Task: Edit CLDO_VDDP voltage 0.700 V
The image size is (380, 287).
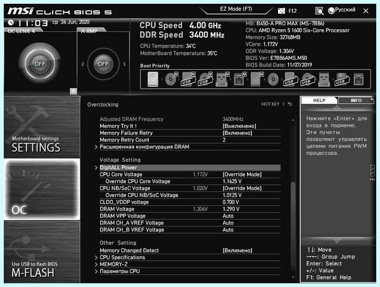Action: [x=231, y=202]
